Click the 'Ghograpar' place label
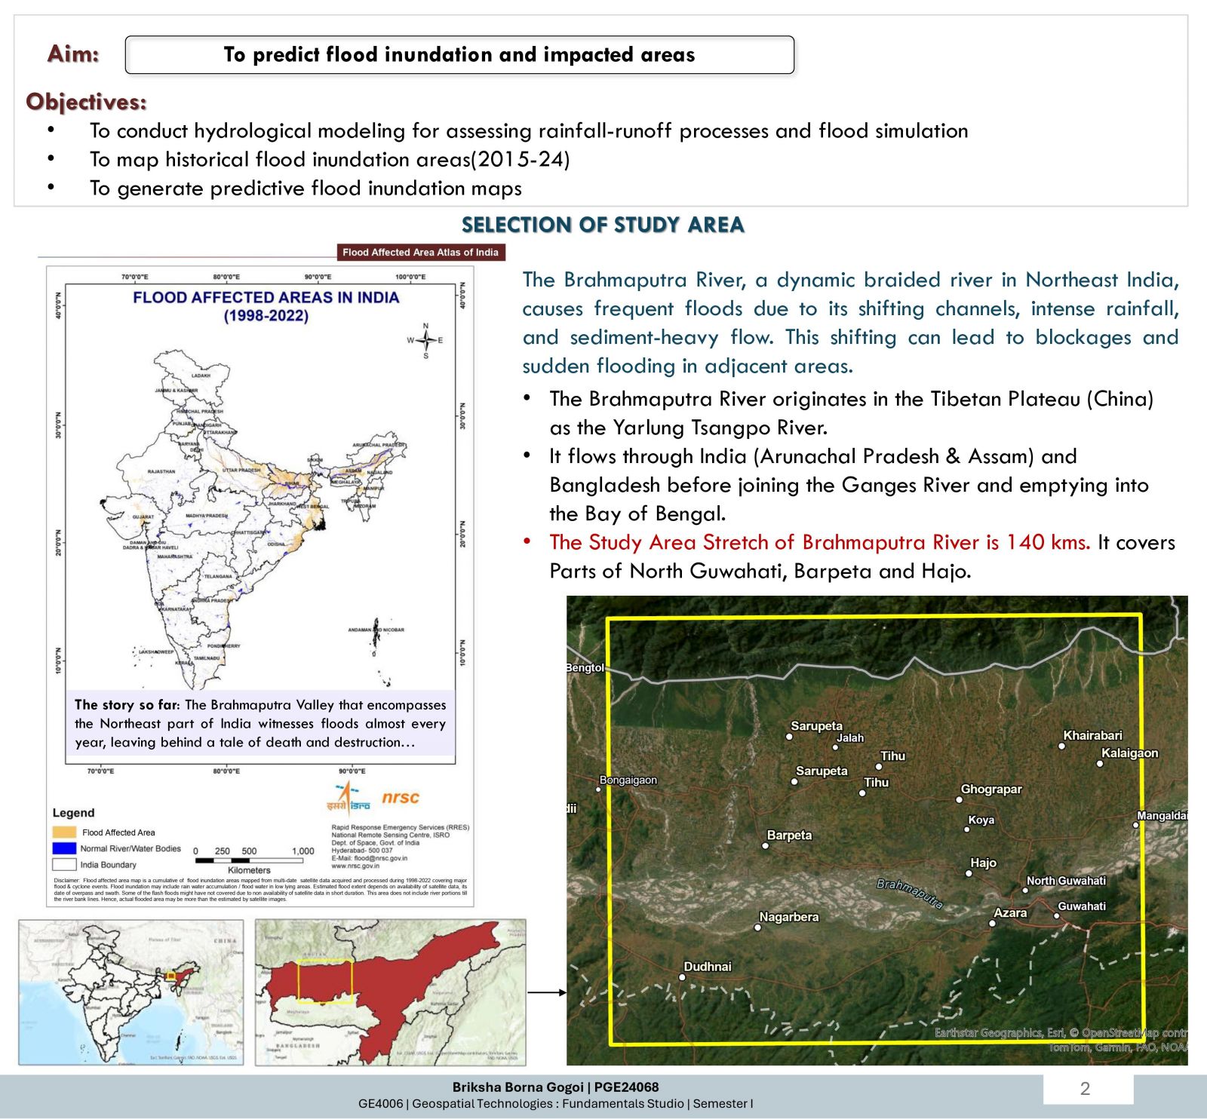This screenshot has height=1119, width=1207. (991, 789)
